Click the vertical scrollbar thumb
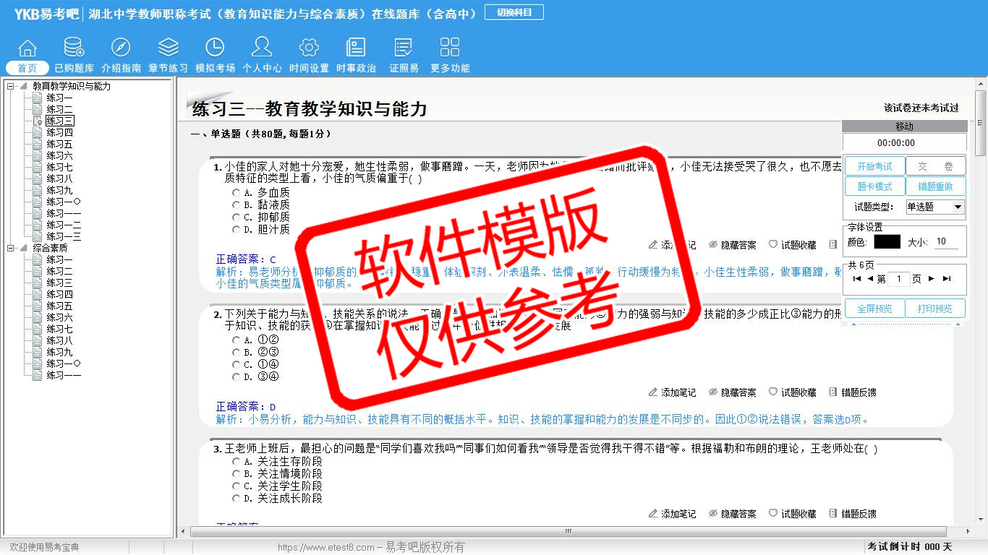This screenshot has width=988, height=555. (x=981, y=123)
